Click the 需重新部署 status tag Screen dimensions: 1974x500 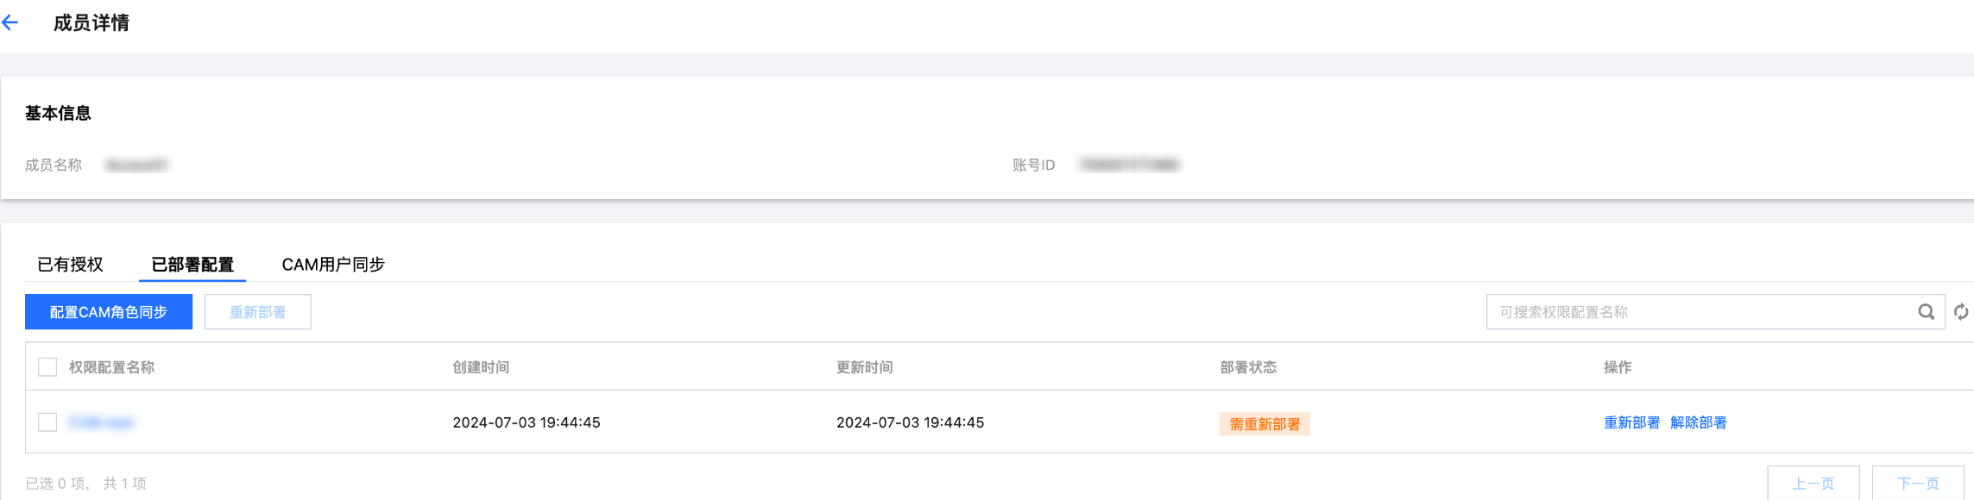[x=1264, y=424]
